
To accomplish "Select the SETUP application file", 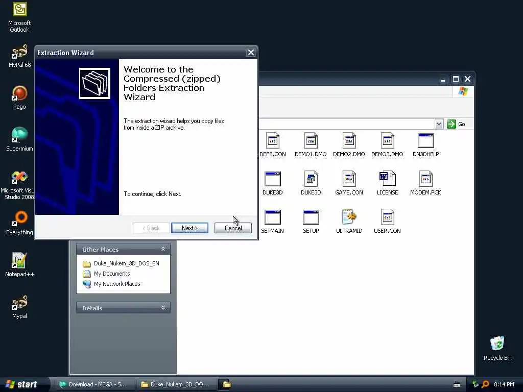I will tap(311, 222).
